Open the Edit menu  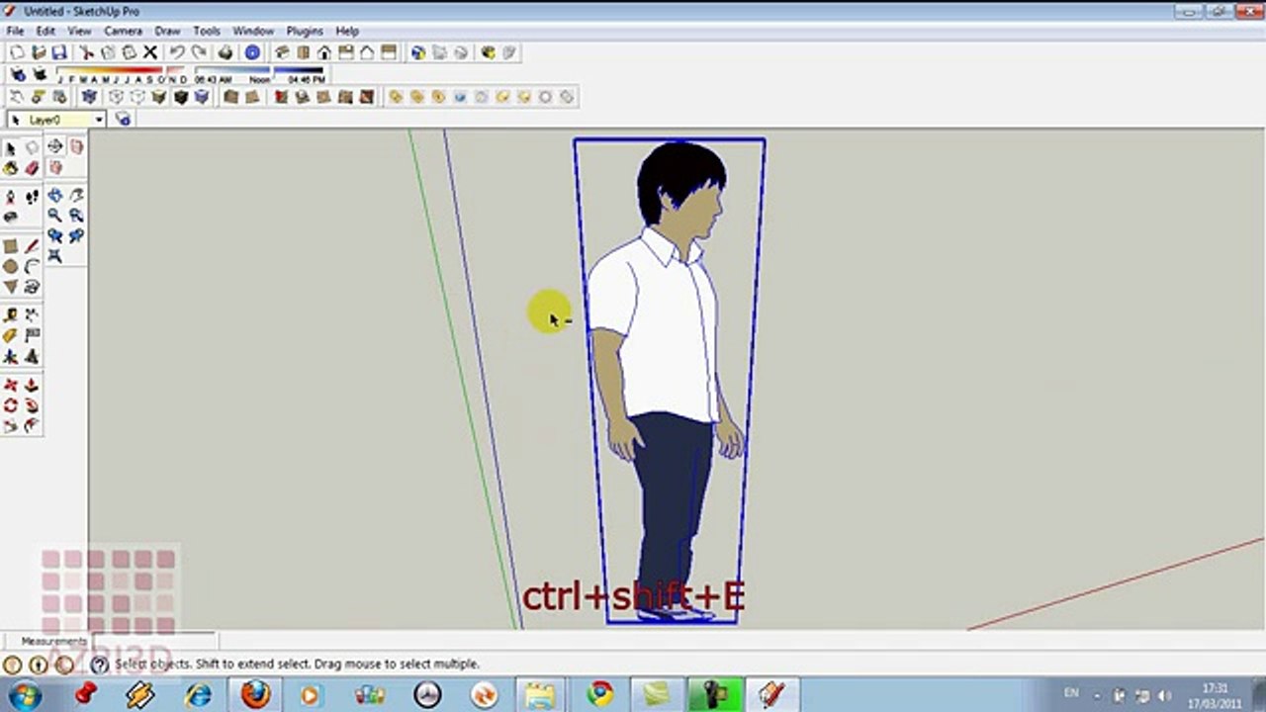point(45,32)
